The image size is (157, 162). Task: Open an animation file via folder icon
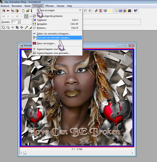(27, 11)
